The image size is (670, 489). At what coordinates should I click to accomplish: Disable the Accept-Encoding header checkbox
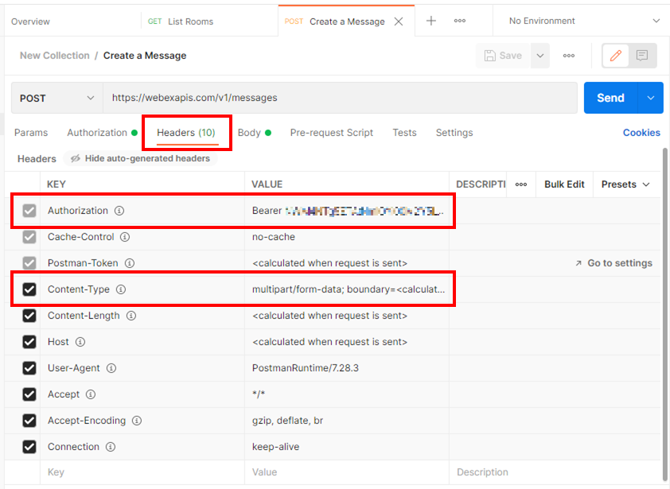point(29,421)
